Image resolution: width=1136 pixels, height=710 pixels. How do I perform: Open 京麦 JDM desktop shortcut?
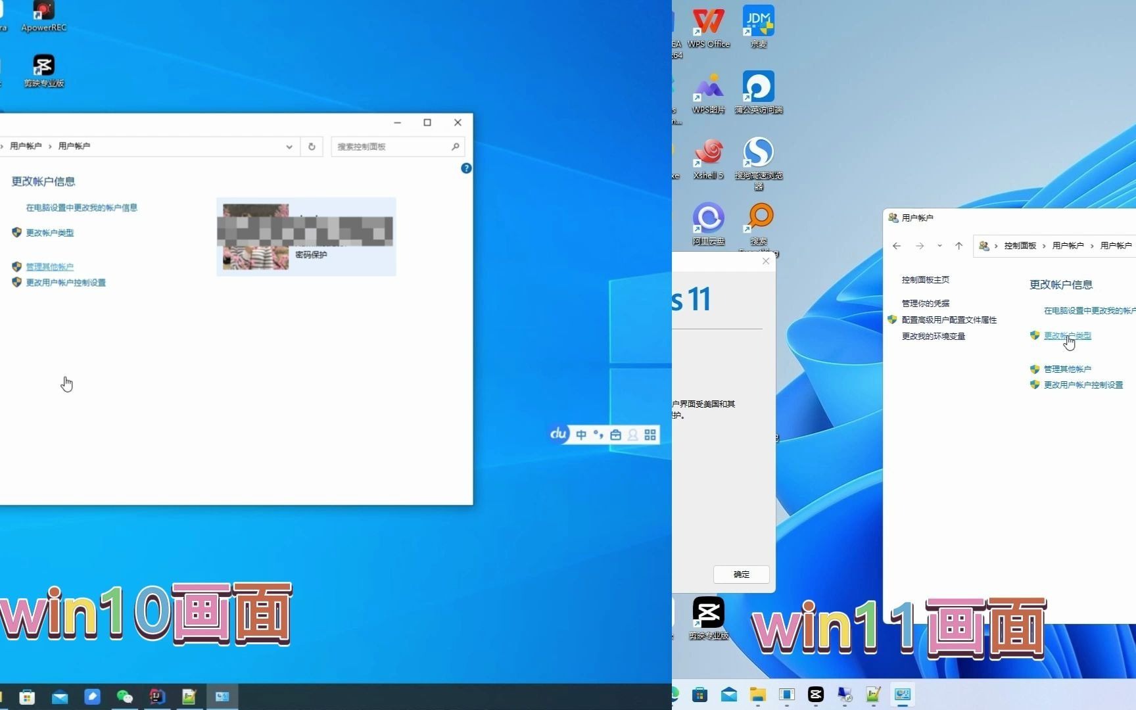[759, 28]
